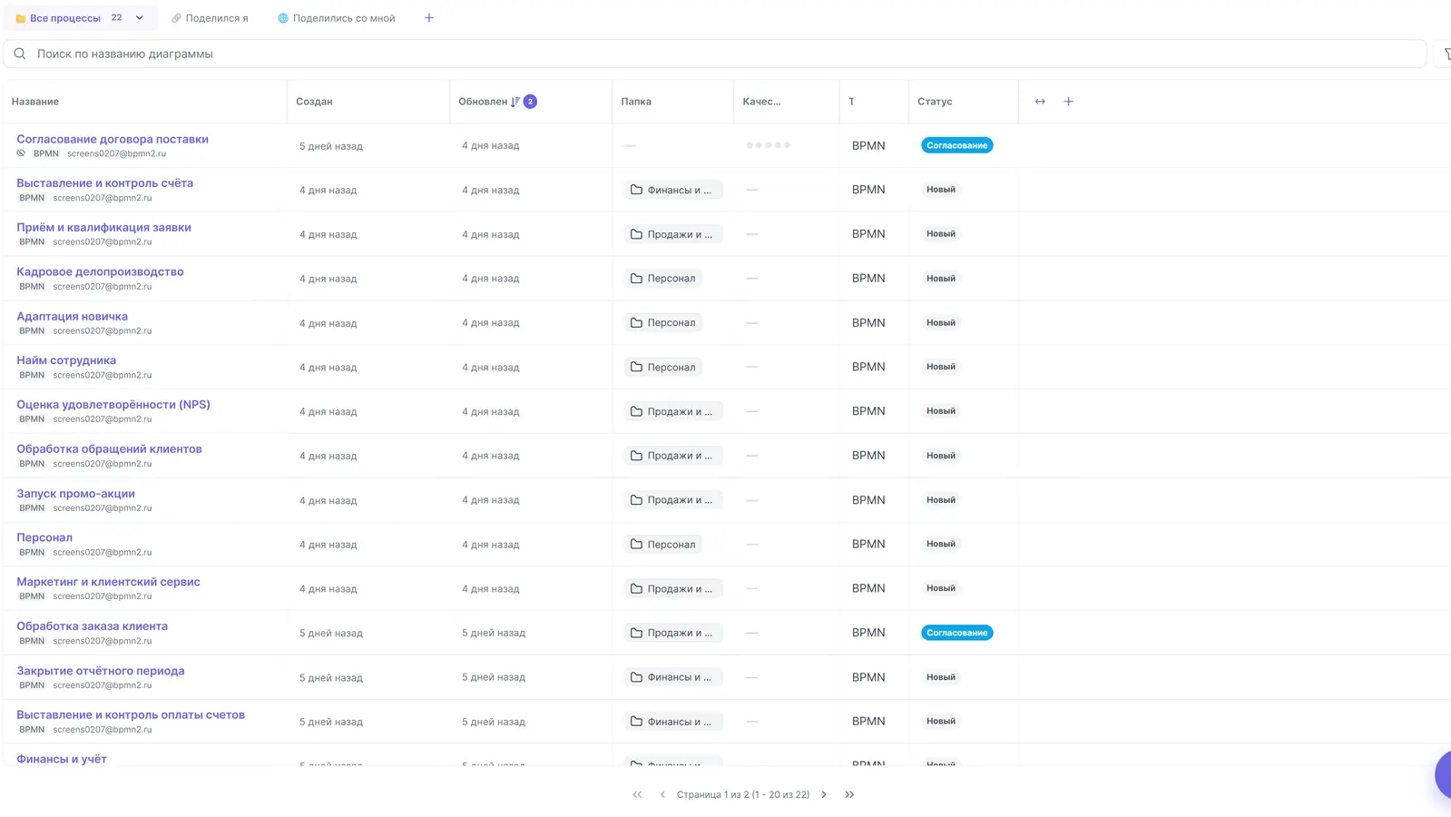Open the Персонал diagram link

pos(44,537)
